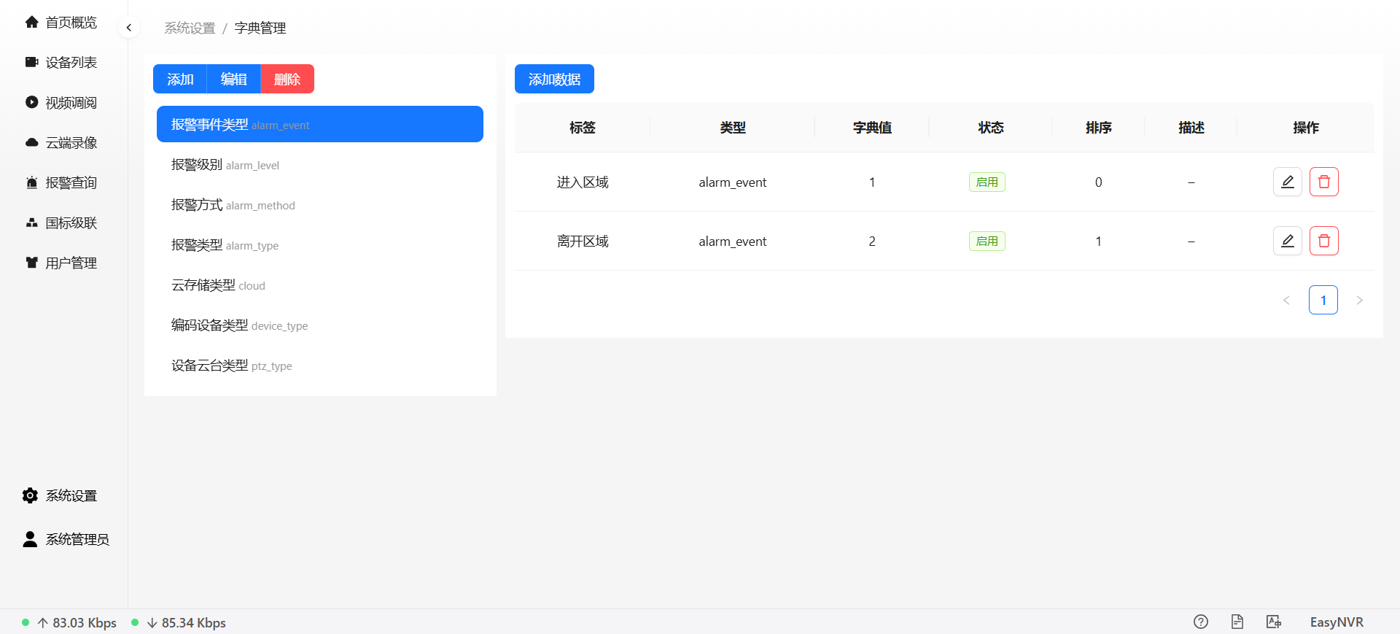Click the 报警查询 alarm icon
This screenshot has width=1400, height=634.
[x=31, y=182]
